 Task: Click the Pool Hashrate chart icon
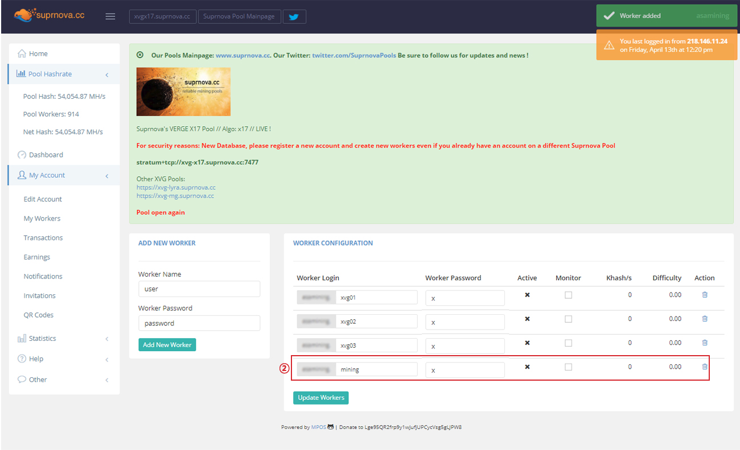point(21,74)
